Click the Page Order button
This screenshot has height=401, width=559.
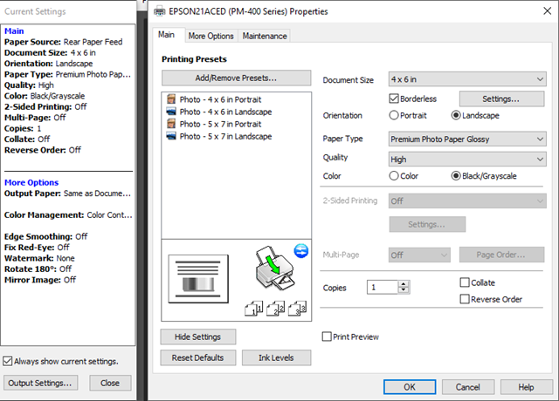click(501, 255)
